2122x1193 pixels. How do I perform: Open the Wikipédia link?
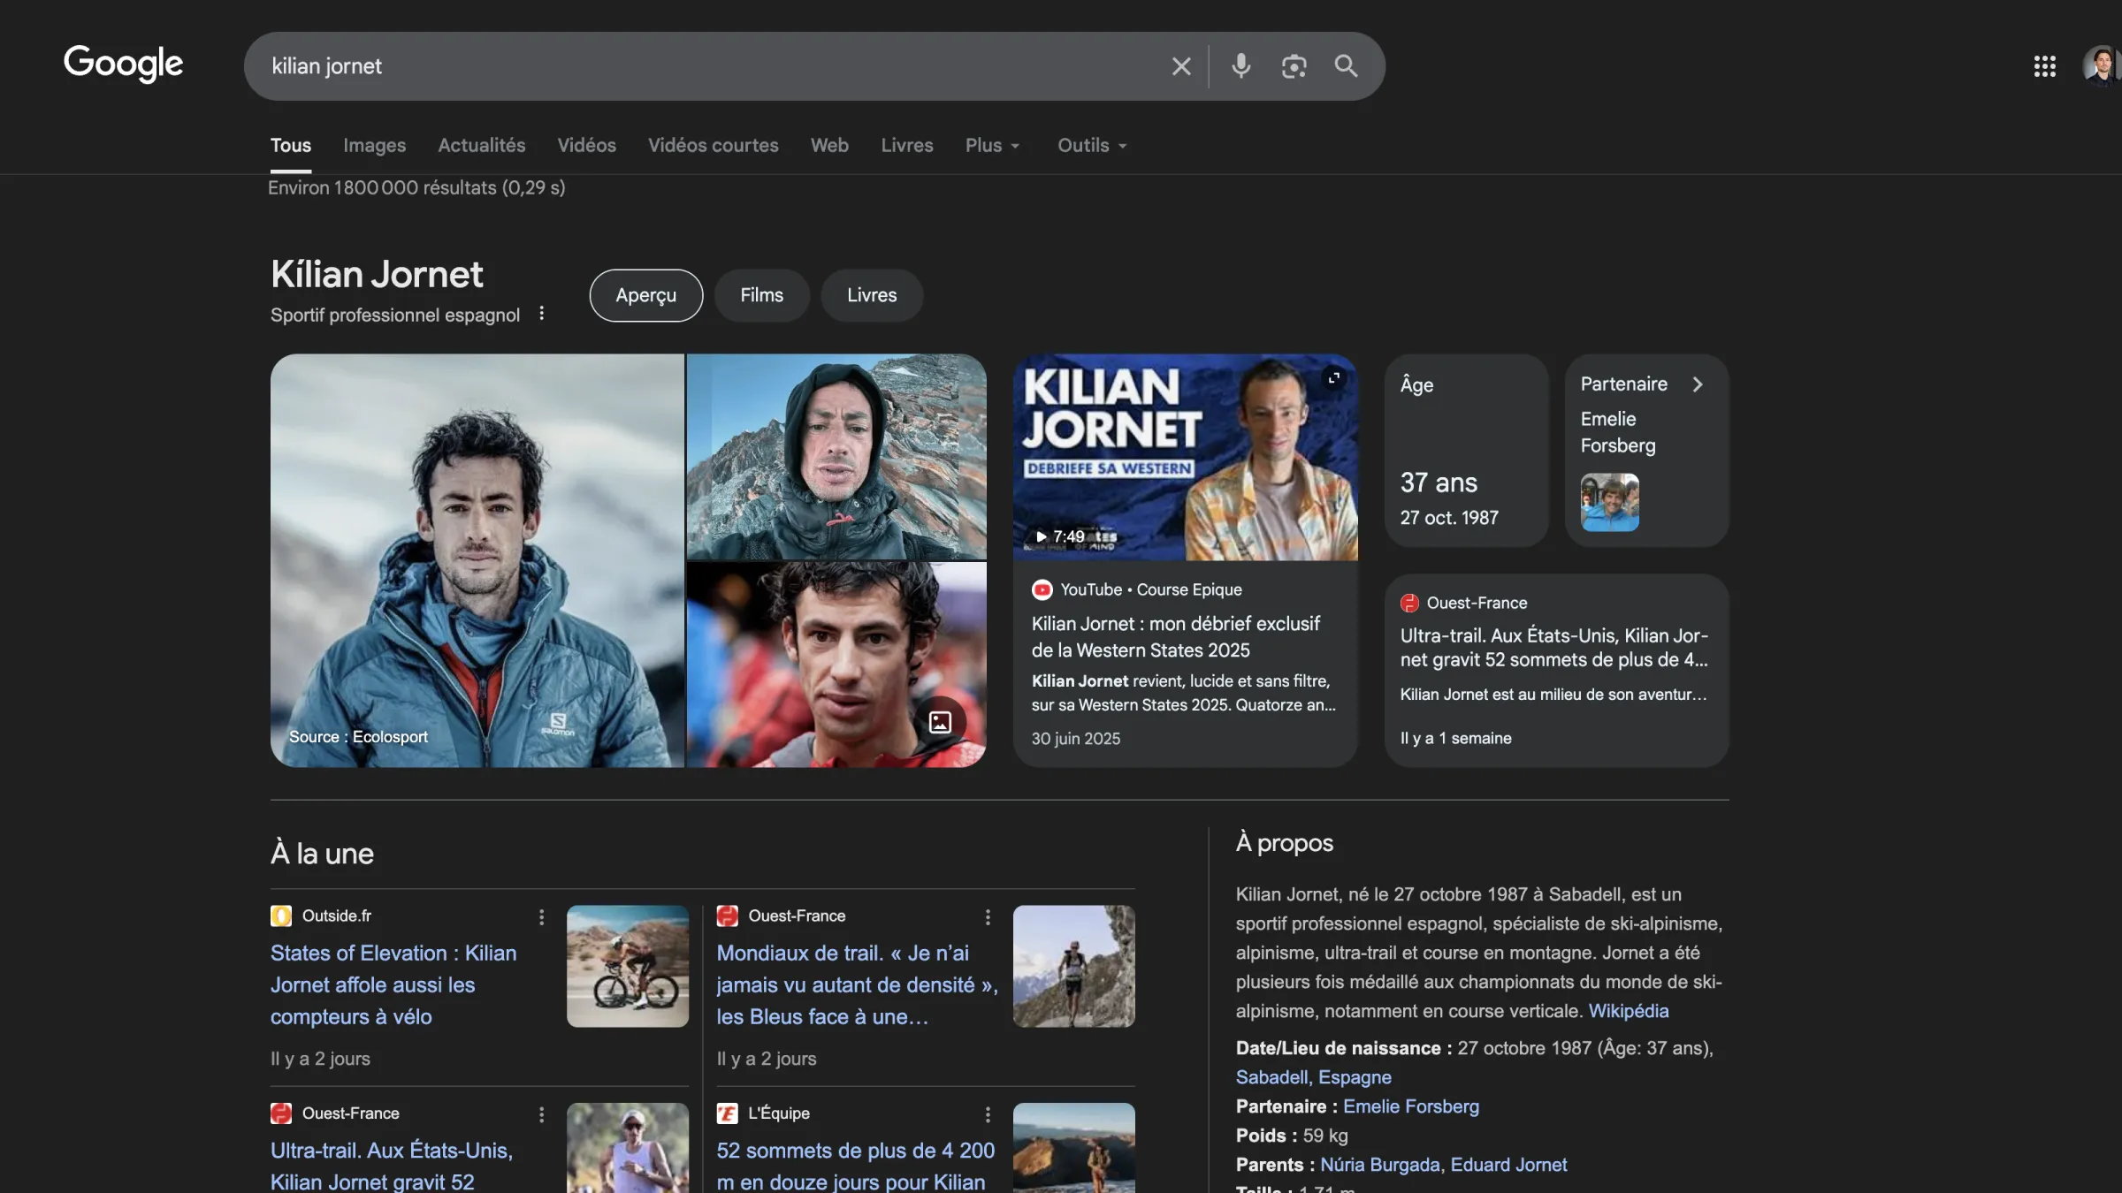(1628, 1011)
